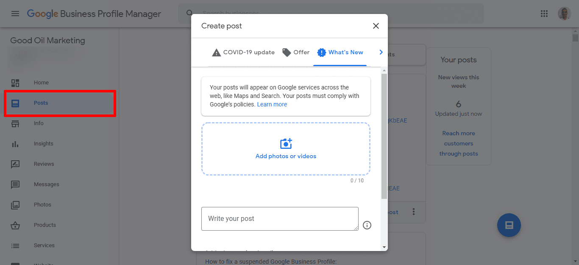Focus the Write your post field
The height and width of the screenshot is (265, 579).
(x=280, y=219)
